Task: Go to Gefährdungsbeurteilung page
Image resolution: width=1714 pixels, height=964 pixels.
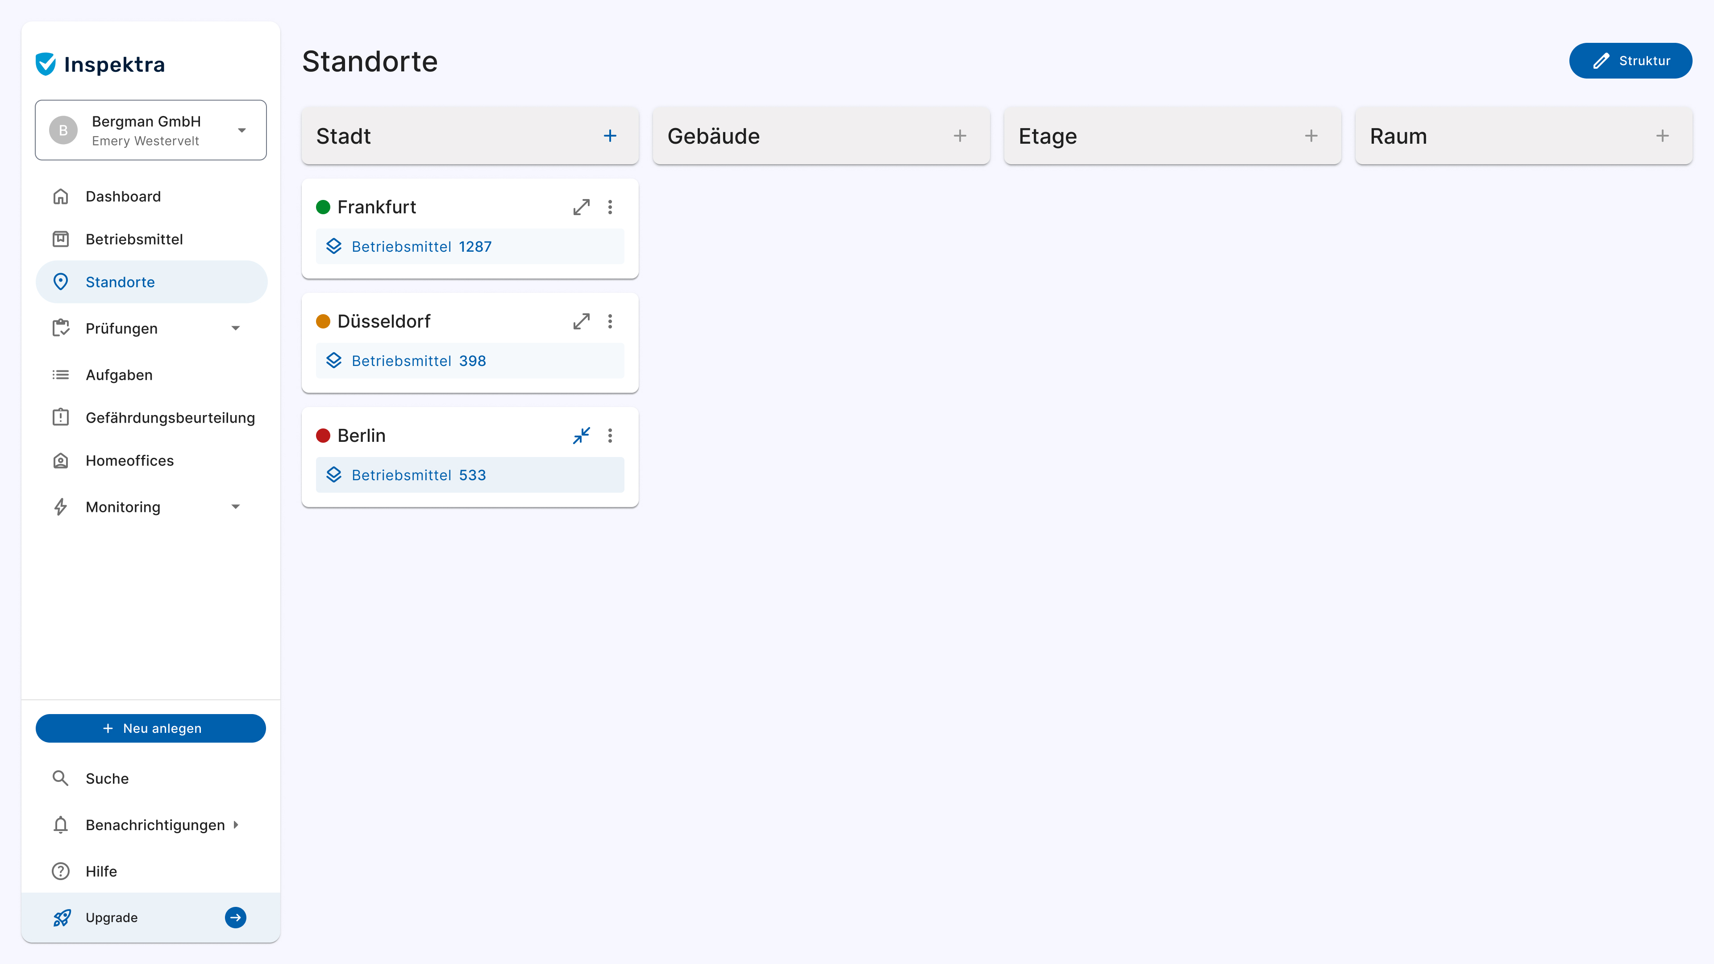Action: point(170,418)
